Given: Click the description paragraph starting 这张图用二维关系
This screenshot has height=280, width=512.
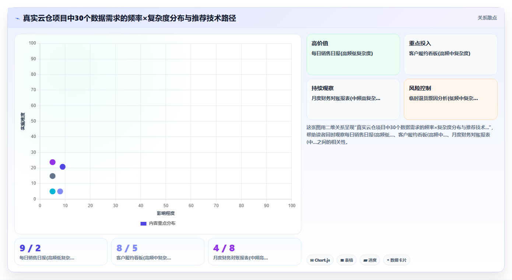Looking at the screenshot, I should click(402, 135).
